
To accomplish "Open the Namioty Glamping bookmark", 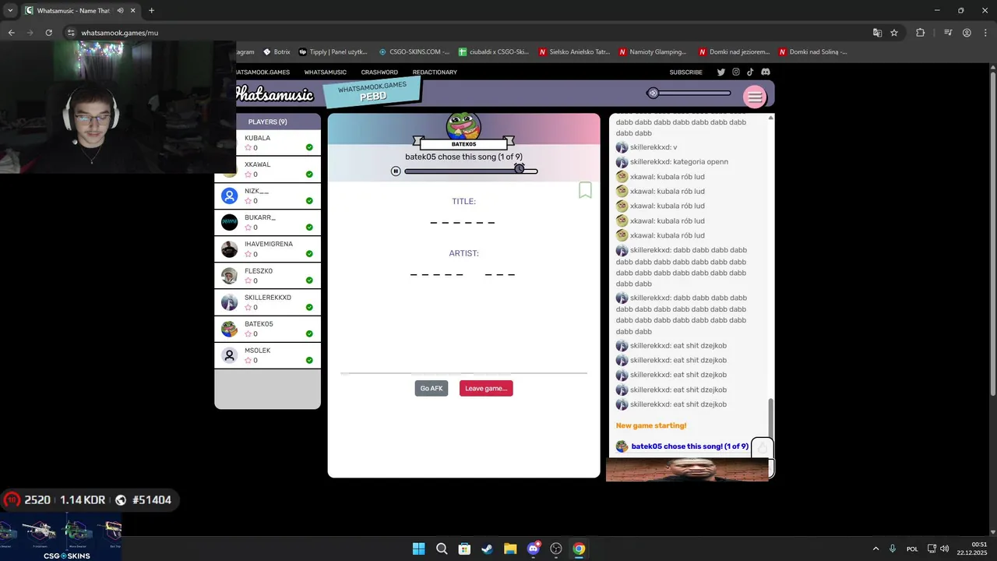I will [x=653, y=52].
